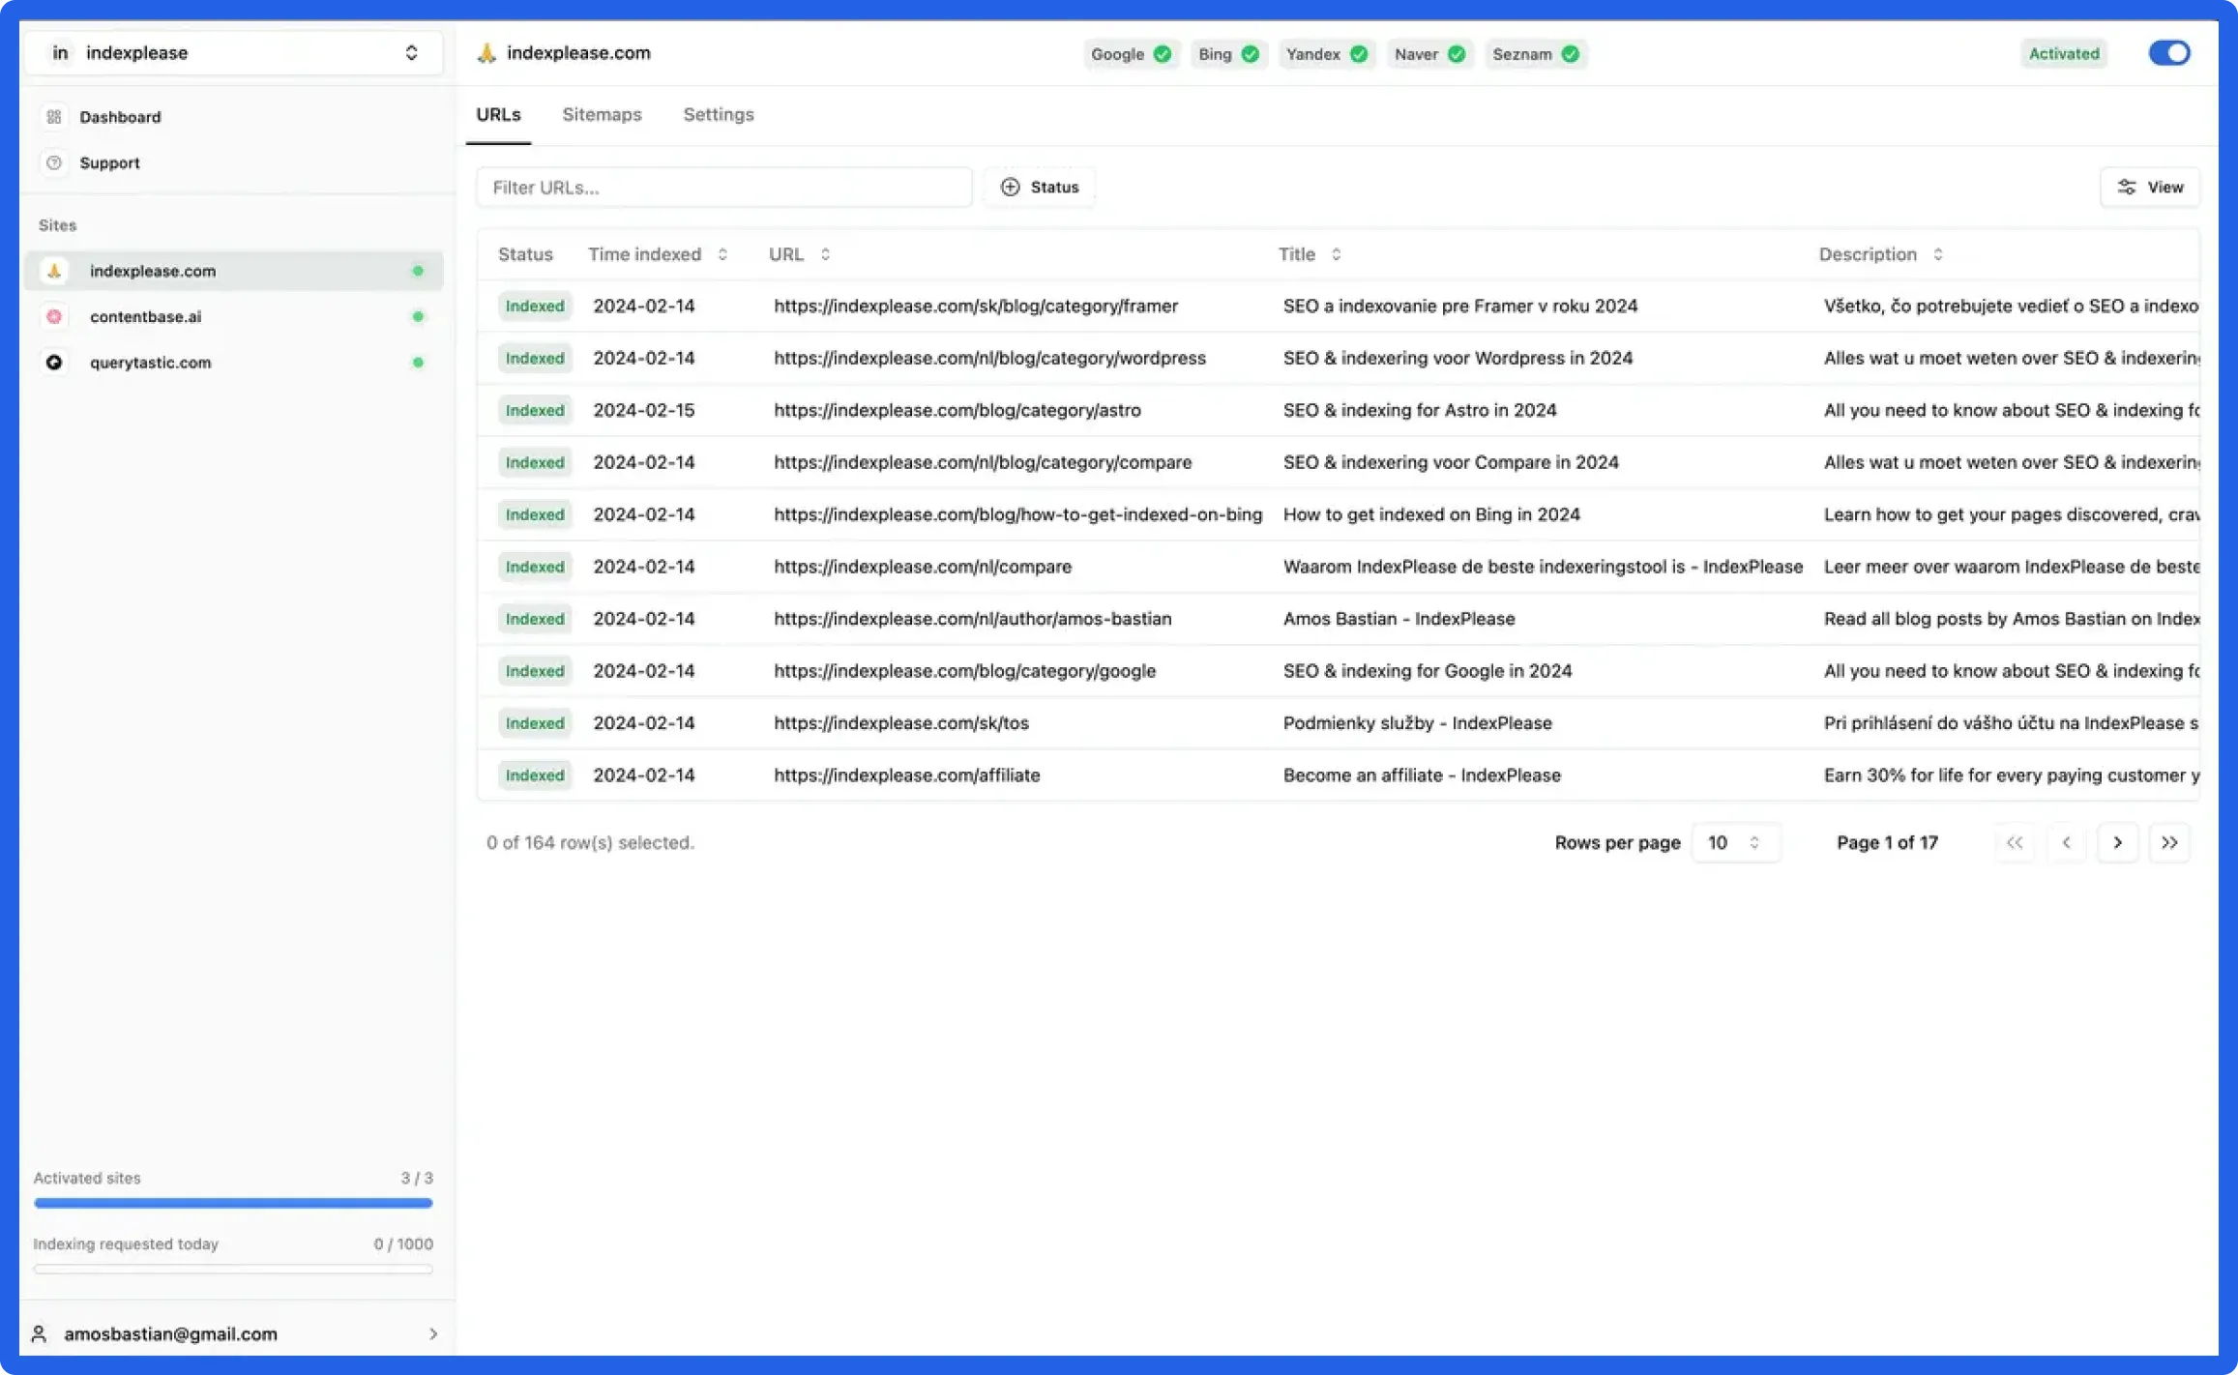
Task: Sort by Title column header
Action: pyautogui.click(x=1310, y=254)
